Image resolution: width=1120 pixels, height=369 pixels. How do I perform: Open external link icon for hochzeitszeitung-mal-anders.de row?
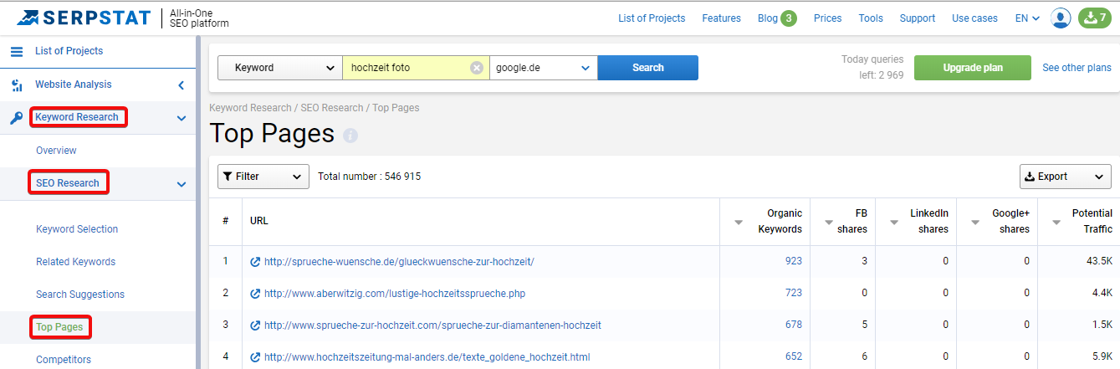255,357
